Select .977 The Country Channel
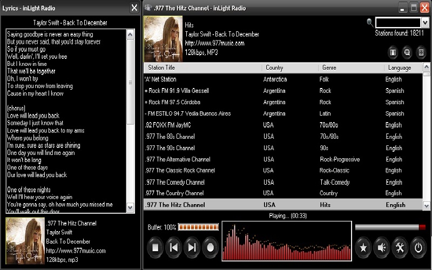 click(x=283, y=193)
